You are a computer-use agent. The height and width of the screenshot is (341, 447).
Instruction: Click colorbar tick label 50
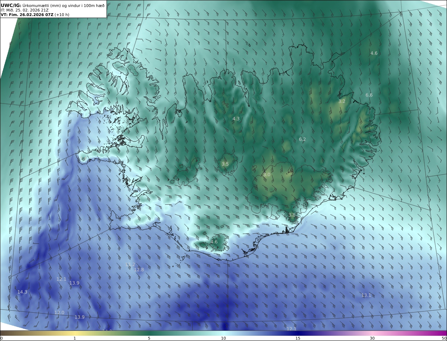point(444,338)
